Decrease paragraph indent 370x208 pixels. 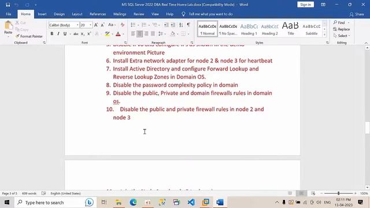coord(166,25)
